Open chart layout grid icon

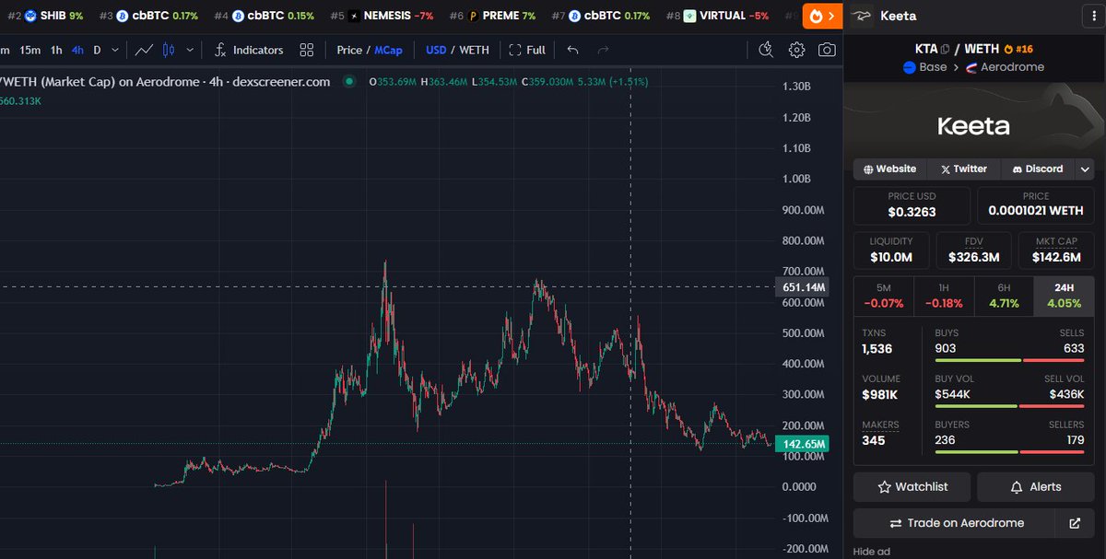306,50
